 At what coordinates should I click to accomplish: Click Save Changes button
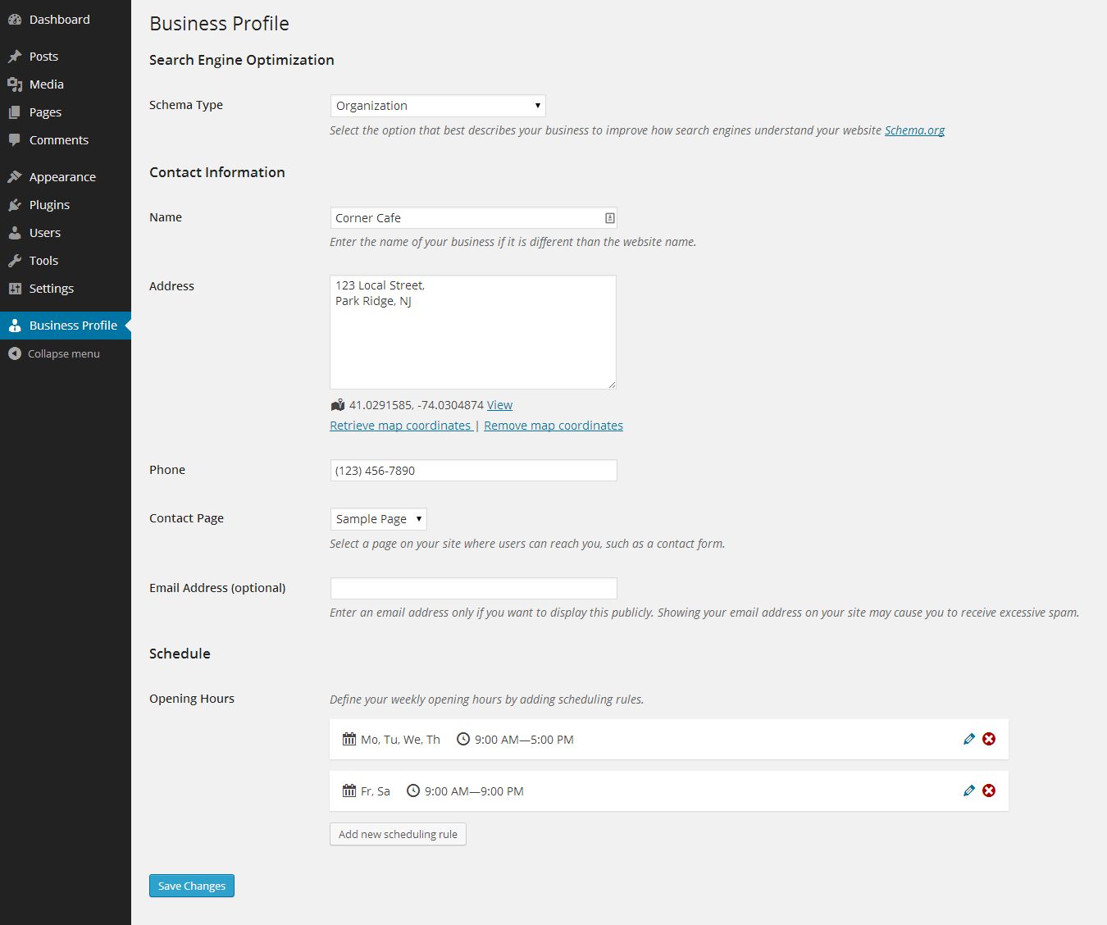192,886
